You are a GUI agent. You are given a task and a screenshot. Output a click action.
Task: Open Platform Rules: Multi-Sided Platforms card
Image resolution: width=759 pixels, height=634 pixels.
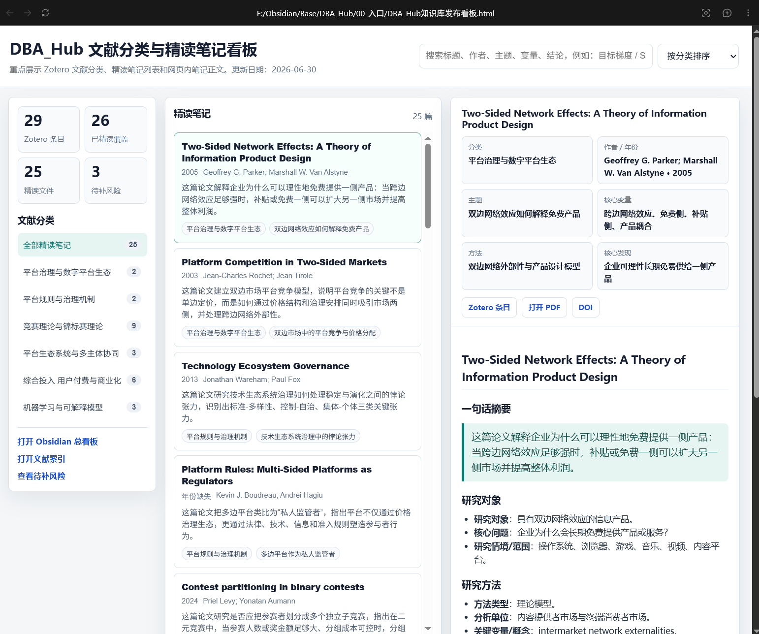[x=297, y=511]
